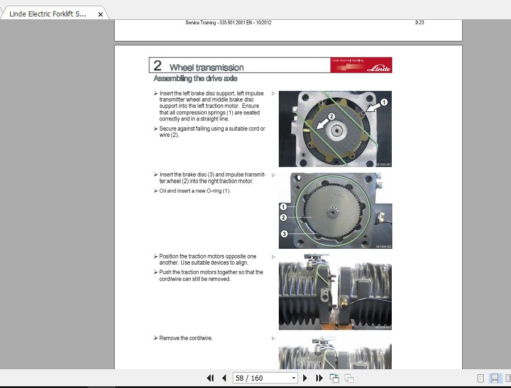Go to the next page

(305, 378)
